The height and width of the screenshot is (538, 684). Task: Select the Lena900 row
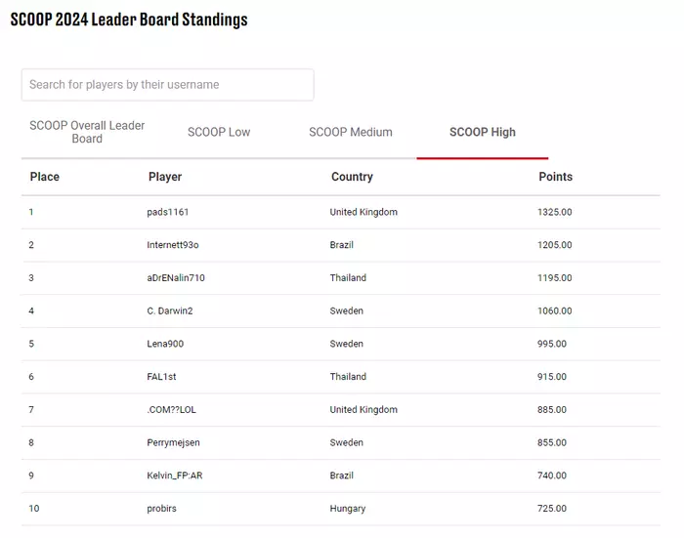point(341,344)
